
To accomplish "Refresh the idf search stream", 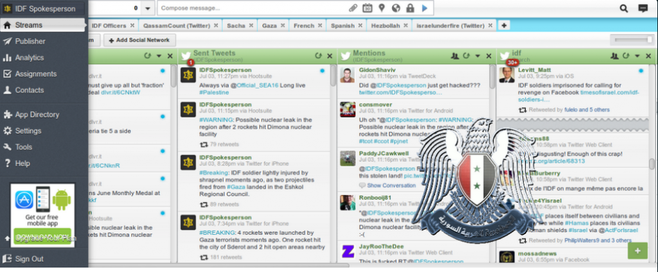I will 626,56.
